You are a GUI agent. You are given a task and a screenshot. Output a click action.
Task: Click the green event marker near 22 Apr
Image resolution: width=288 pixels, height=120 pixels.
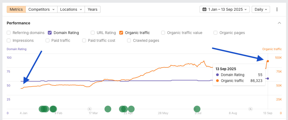(131, 109)
